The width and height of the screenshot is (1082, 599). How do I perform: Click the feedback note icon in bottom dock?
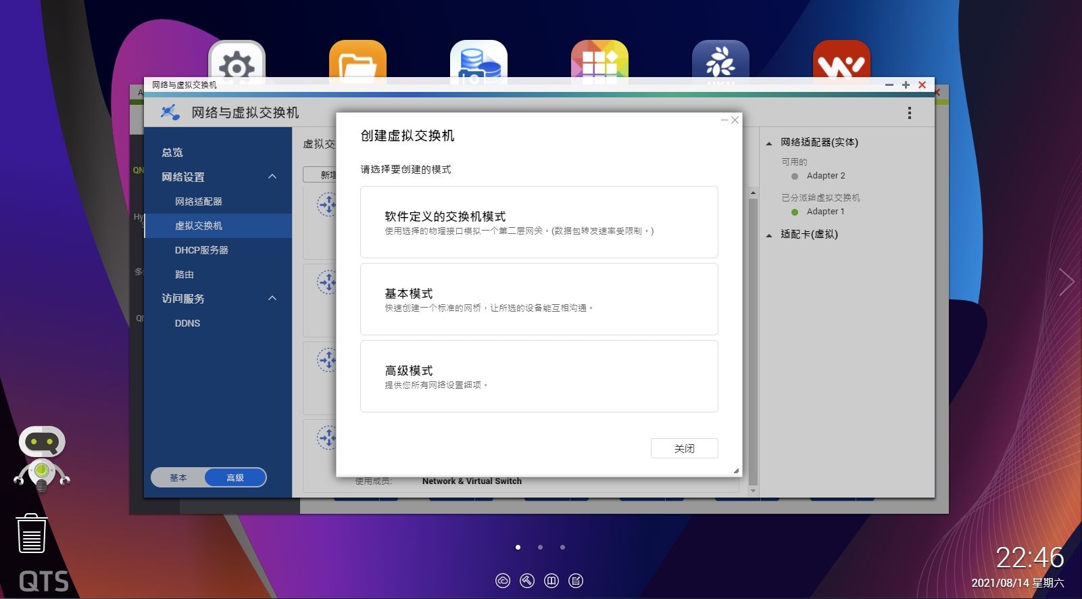pos(576,581)
